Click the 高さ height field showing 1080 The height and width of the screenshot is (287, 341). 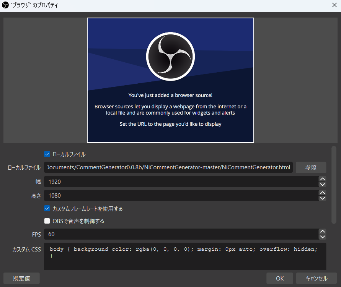click(181, 195)
